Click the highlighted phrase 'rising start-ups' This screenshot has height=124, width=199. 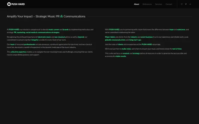[x=135, y=40]
